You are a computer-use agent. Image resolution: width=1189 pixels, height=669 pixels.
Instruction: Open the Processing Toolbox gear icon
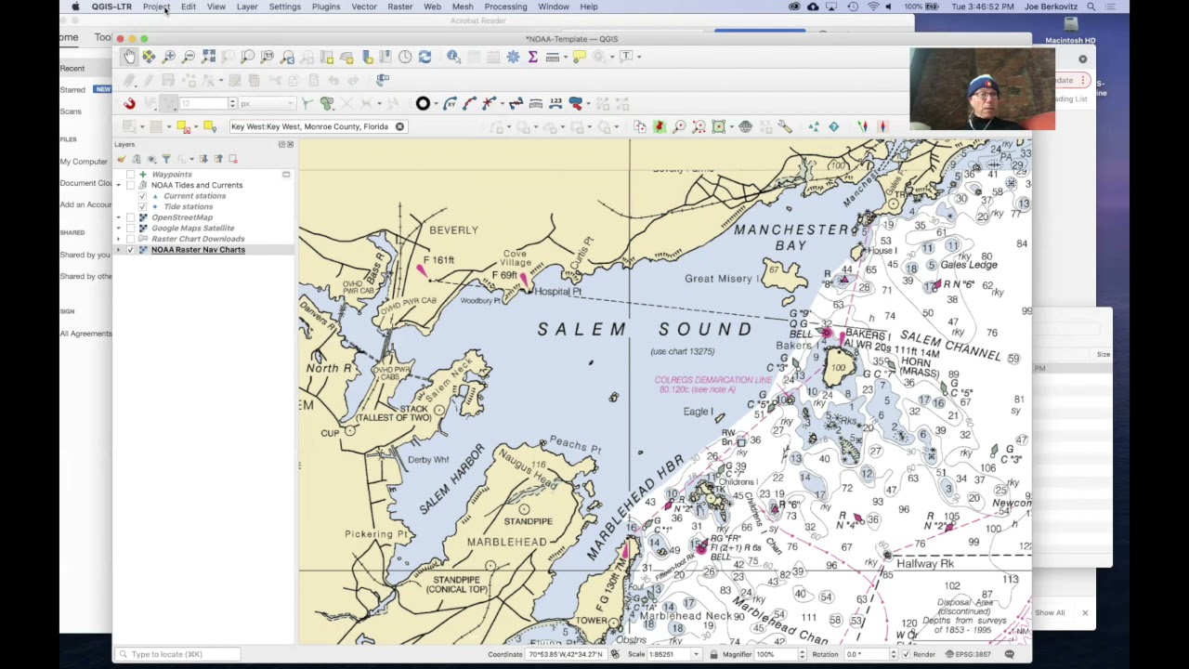pos(513,57)
